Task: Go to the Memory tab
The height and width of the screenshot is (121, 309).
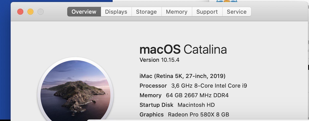Action: [x=177, y=12]
